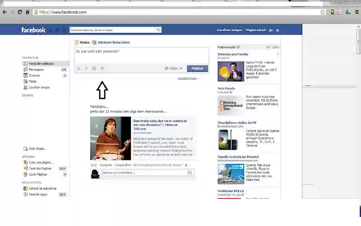Viewport: 361px width, 226px height.
Task: Open the Parada Gratuita no Panamá ad
Action: (x=238, y=157)
